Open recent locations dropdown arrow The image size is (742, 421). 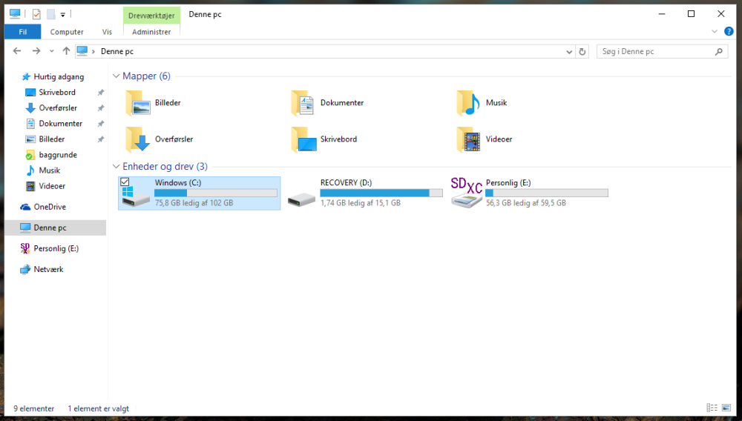coord(52,51)
